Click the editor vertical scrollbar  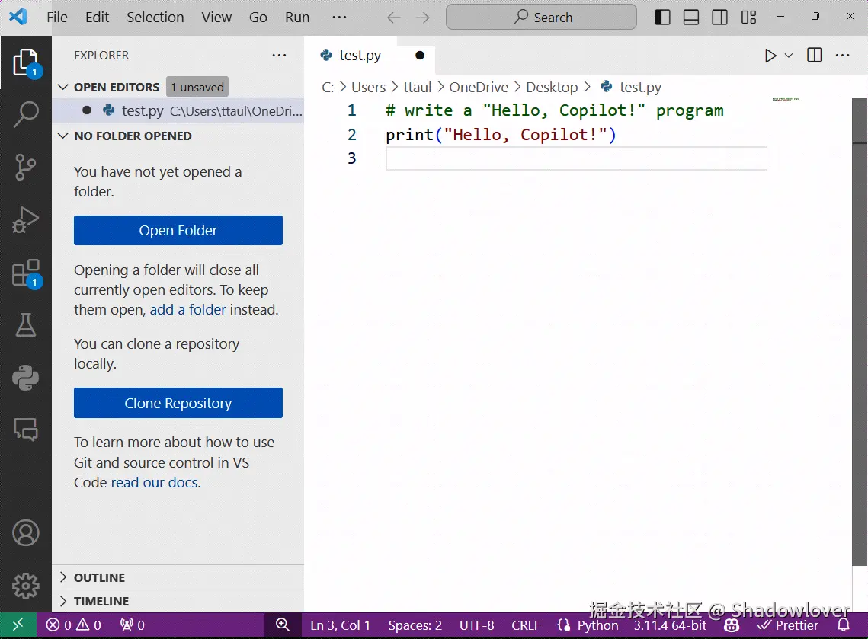(860, 332)
